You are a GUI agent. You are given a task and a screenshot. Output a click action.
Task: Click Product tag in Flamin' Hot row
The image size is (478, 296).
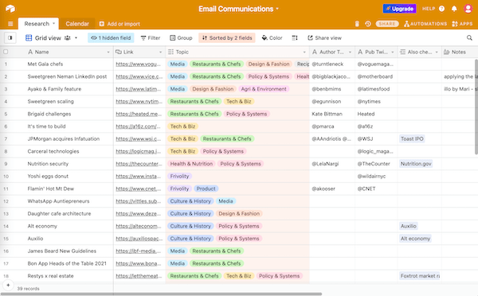tap(206, 189)
